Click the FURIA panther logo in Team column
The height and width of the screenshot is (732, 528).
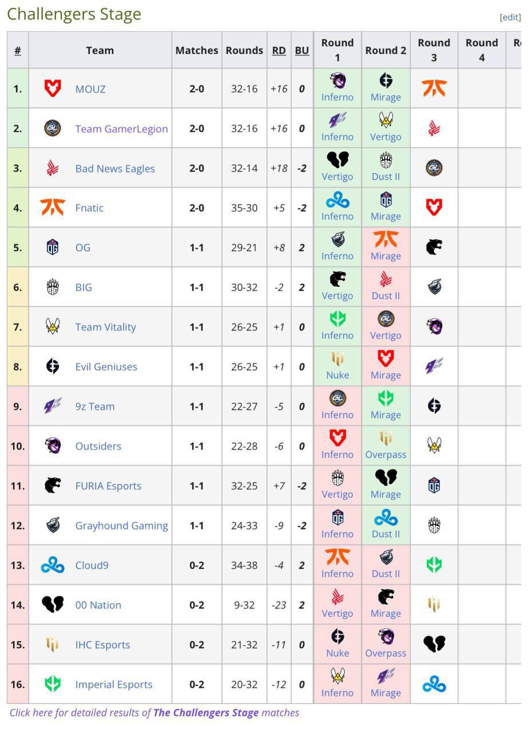[x=53, y=486]
